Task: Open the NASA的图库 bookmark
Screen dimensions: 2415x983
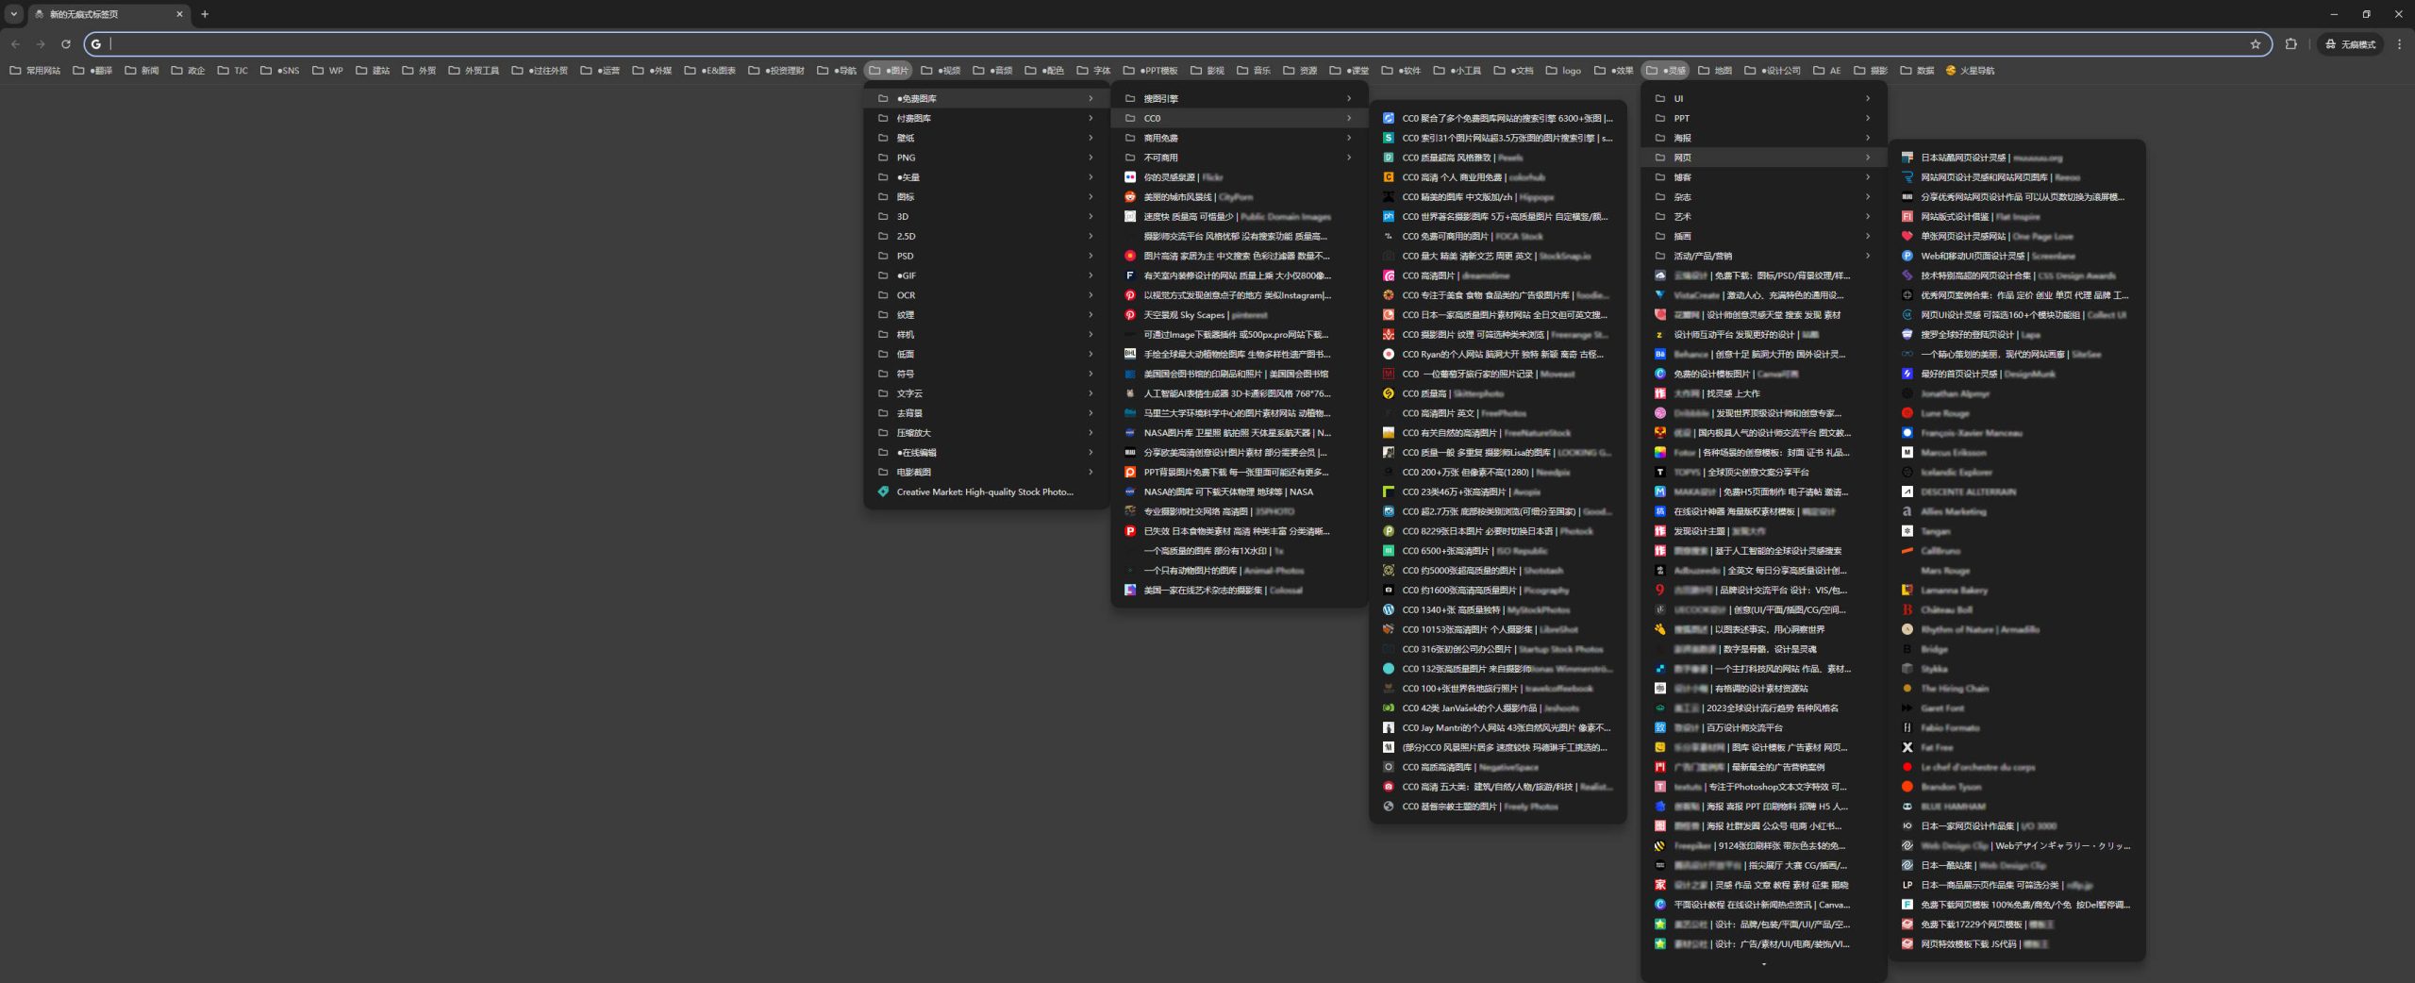Action: tap(1239, 491)
